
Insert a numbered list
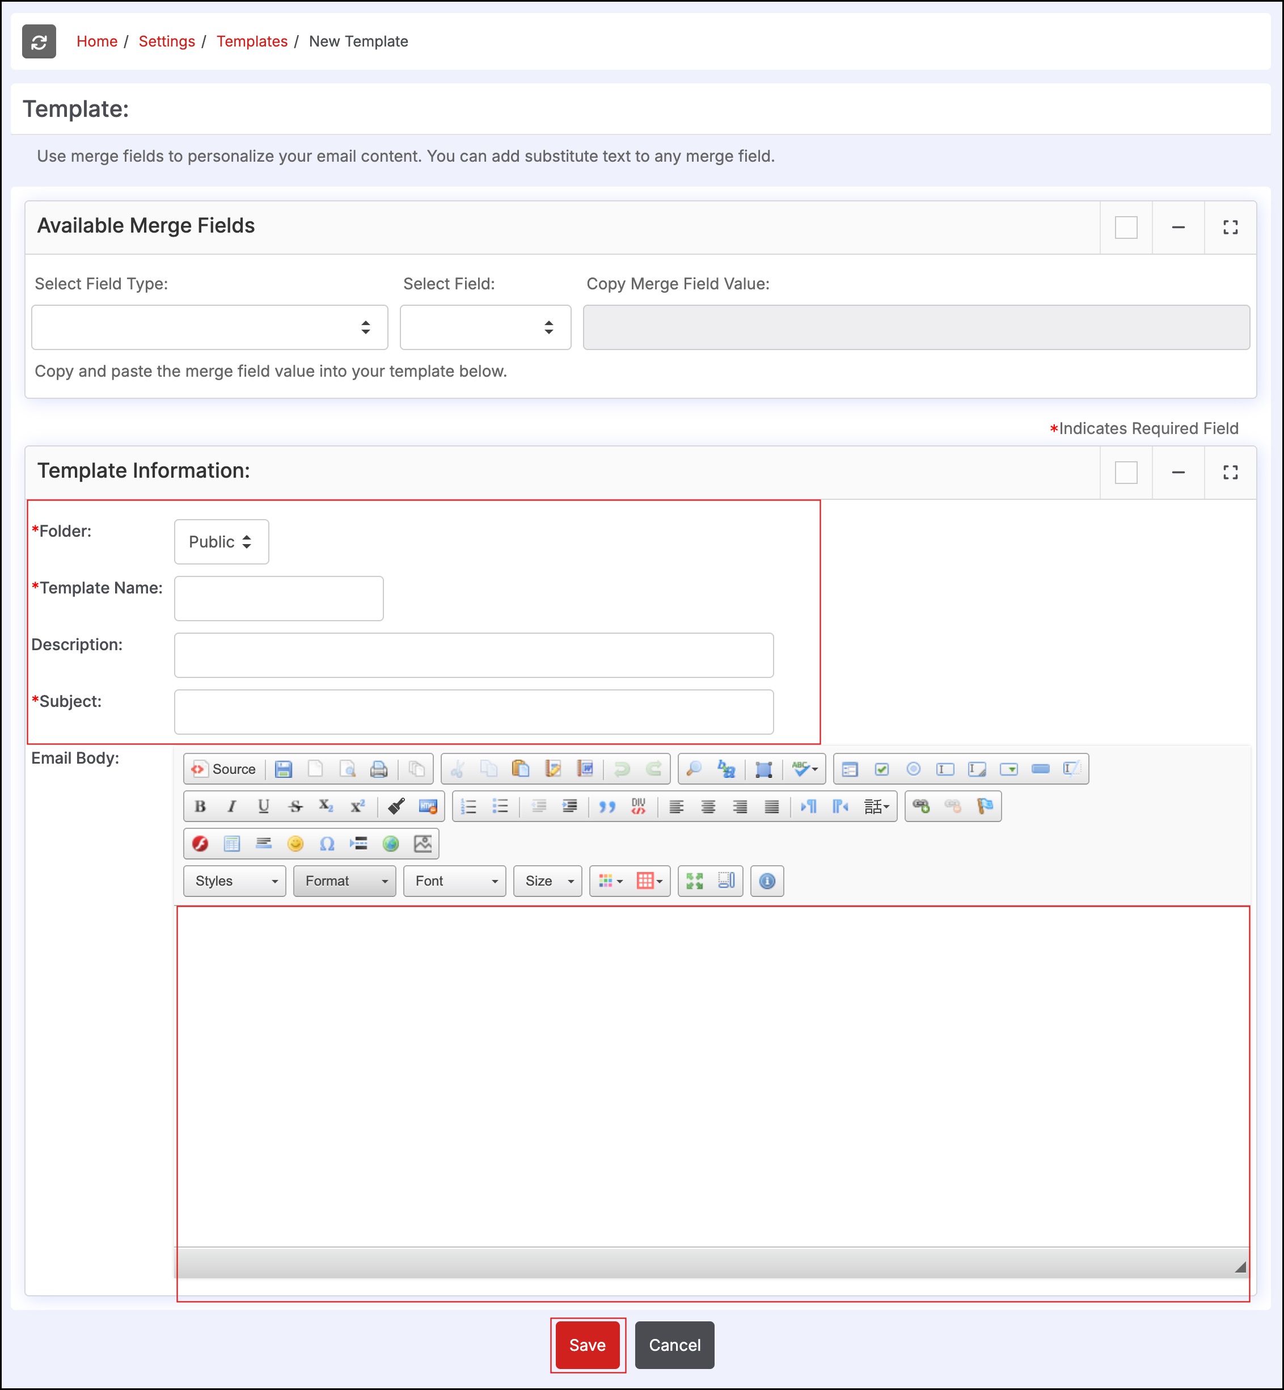point(469,806)
